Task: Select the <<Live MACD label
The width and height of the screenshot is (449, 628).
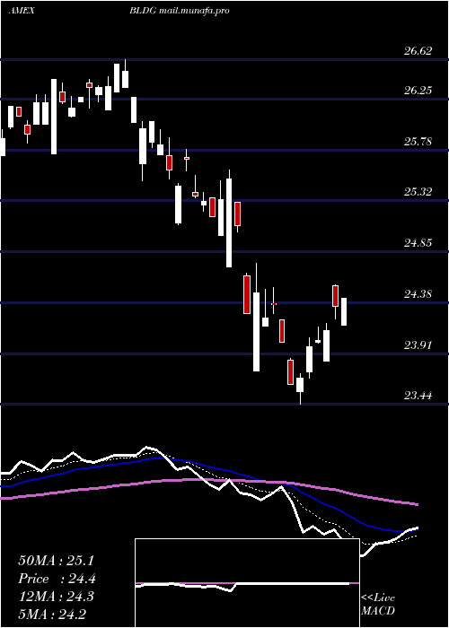Action: click(x=378, y=605)
